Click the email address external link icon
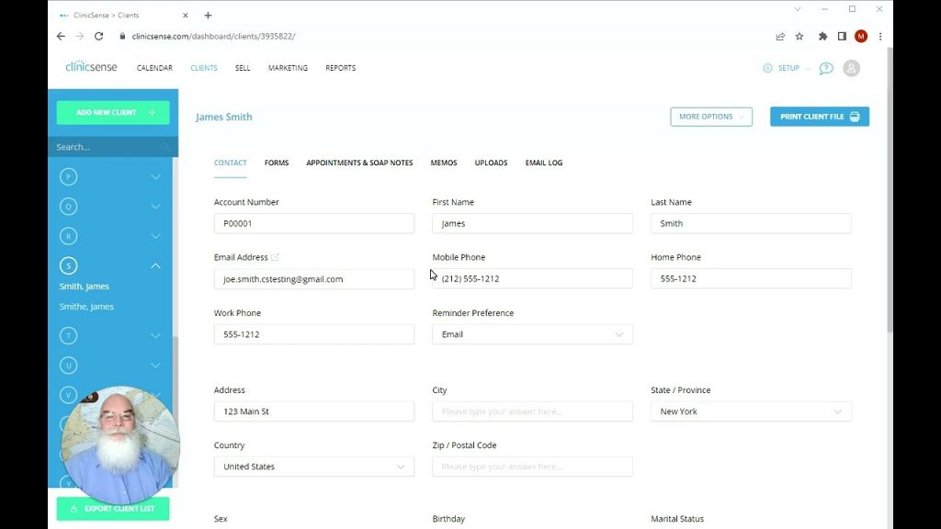The width and height of the screenshot is (941, 529). click(x=275, y=258)
